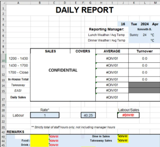Click the 'Daily Sales' row label
Screen dimensions: 160x147
click(x=18, y=97)
